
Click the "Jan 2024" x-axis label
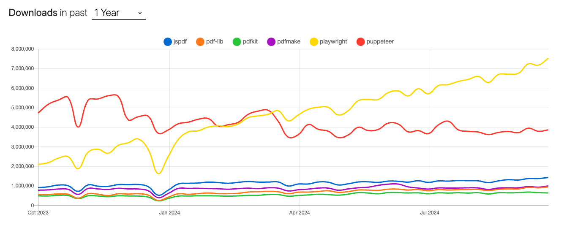(169, 213)
